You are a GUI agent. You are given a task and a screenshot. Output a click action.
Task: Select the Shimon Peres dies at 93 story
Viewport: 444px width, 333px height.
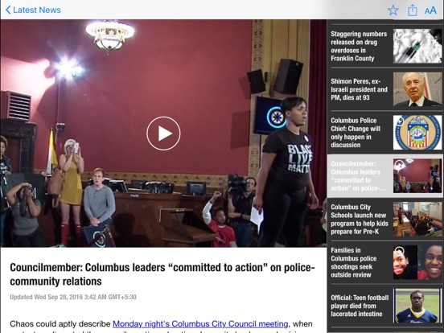[385, 89]
